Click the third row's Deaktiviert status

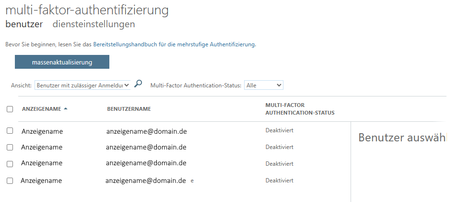[279, 164]
